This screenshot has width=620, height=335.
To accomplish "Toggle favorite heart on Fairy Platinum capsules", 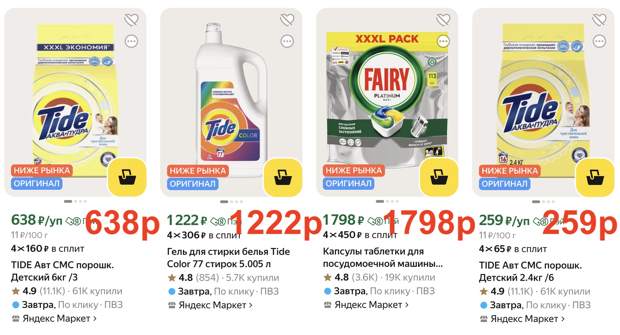I will pyautogui.click(x=443, y=20).
